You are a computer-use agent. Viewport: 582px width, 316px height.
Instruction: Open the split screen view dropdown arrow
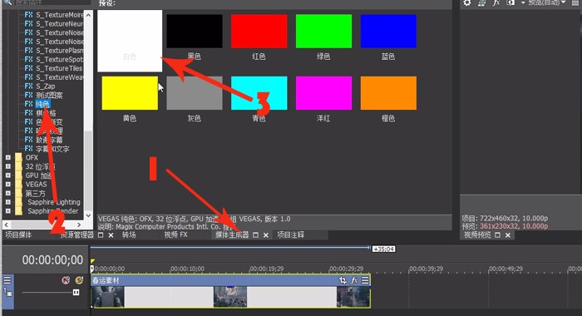[x=523, y=3]
